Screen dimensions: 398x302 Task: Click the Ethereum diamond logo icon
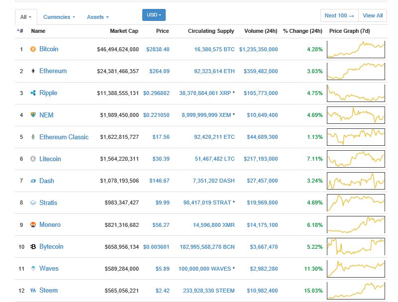tap(33, 71)
